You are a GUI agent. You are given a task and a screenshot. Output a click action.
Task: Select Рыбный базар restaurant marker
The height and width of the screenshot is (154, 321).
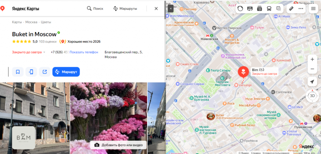click(x=243, y=125)
